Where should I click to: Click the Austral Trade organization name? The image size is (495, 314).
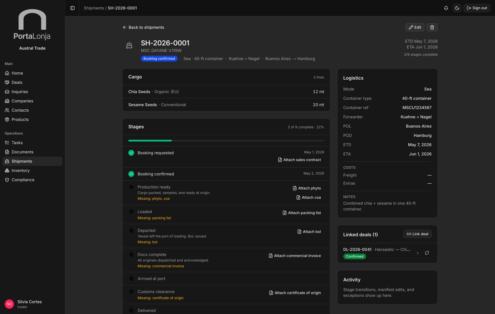point(32,48)
